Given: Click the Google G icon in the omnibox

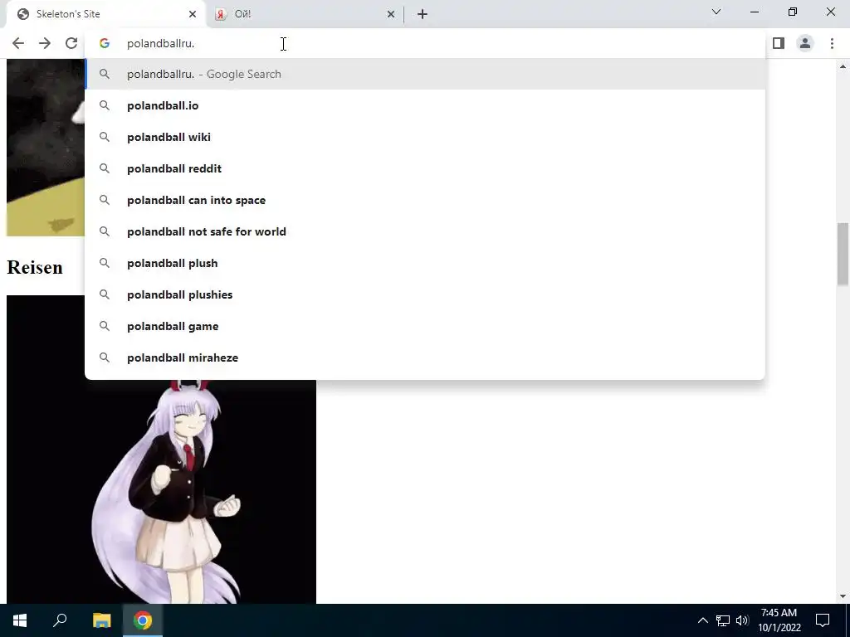Looking at the screenshot, I should (104, 43).
